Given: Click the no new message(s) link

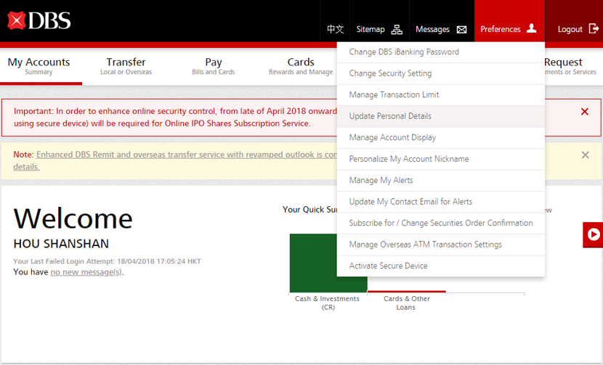Looking at the screenshot, I should pos(86,272).
